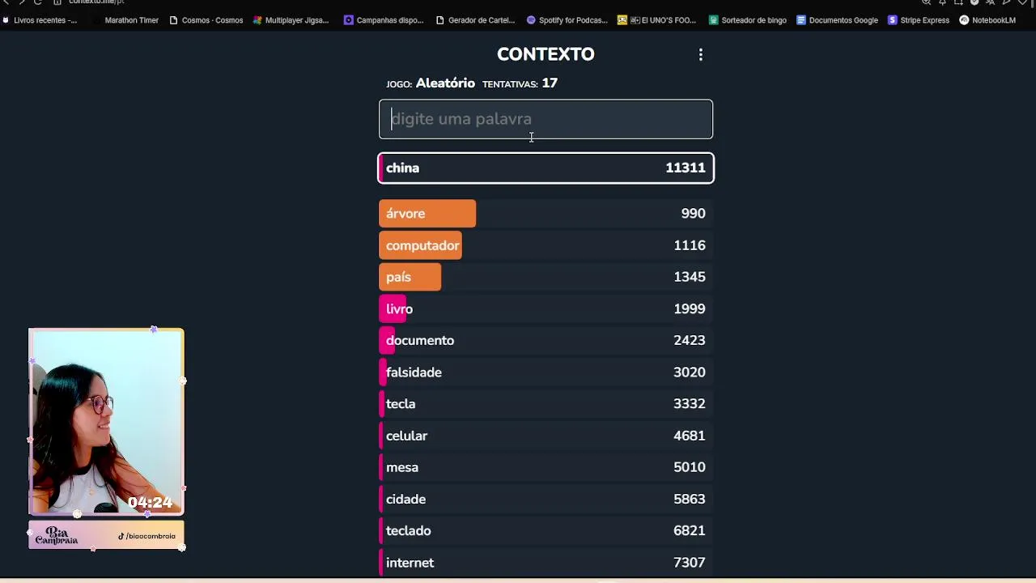Image resolution: width=1036 pixels, height=583 pixels.
Task: Click the 'livro' guess entry
Action: coord(399,309)
